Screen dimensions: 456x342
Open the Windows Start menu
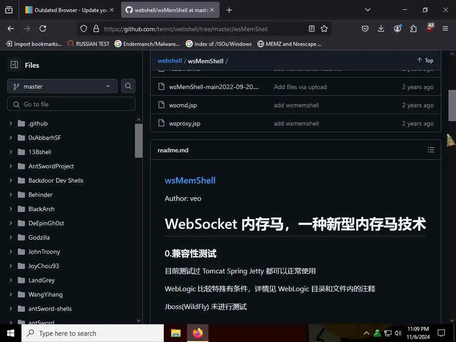(11, 333)
